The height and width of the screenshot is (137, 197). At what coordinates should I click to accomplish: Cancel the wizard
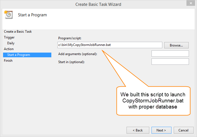pyautogui.click(x=183, y=130)
